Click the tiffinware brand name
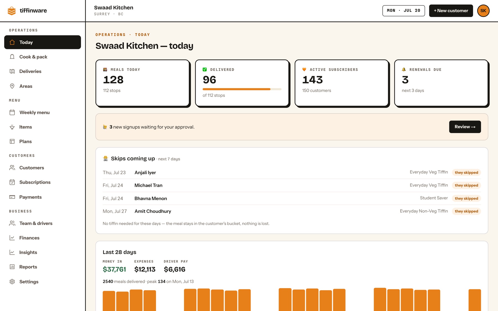The width and height of the screenshot is (498, 311). [x=33, y=11]
